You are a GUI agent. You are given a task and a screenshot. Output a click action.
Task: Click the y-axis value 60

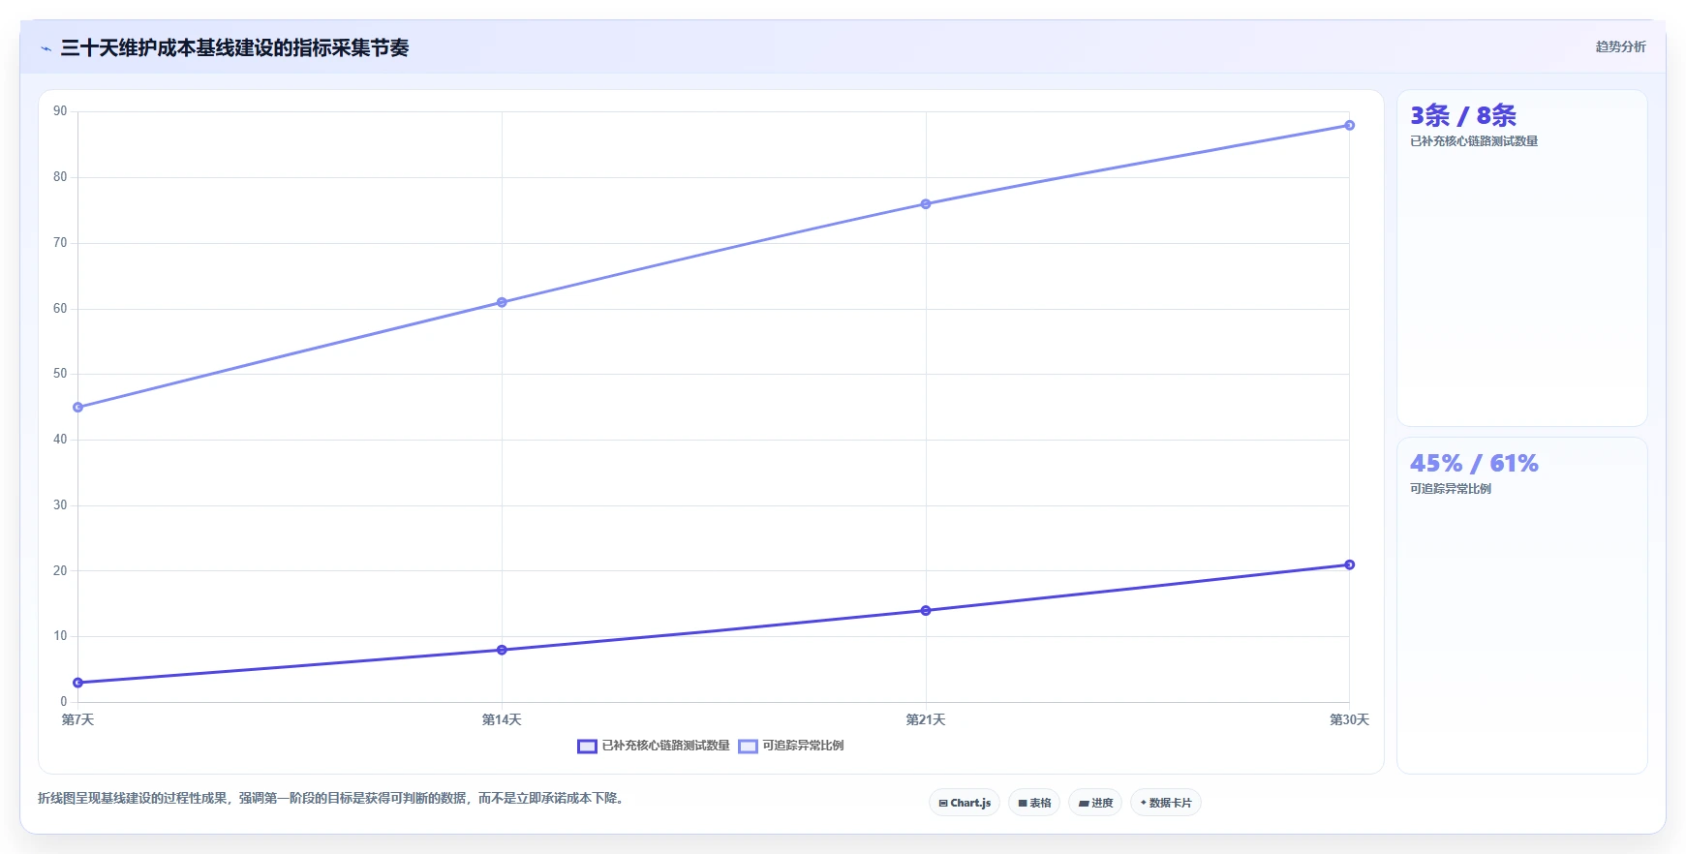click(60, 309)
